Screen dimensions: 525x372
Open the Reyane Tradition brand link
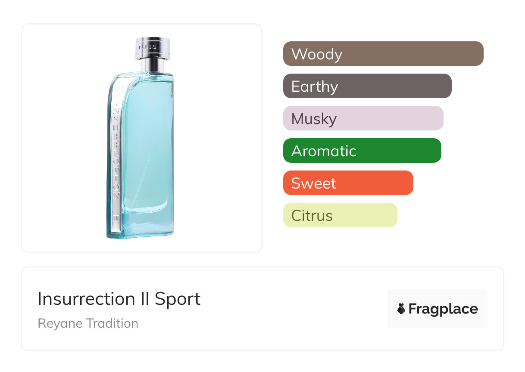tap(88, 323)
